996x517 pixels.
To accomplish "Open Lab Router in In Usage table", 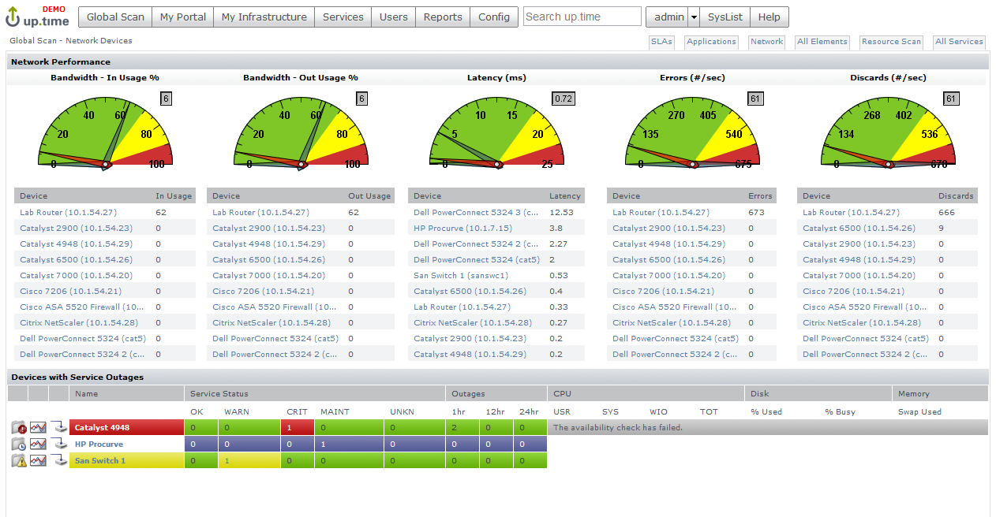I will pyautogui.click(x=68, y=212).
